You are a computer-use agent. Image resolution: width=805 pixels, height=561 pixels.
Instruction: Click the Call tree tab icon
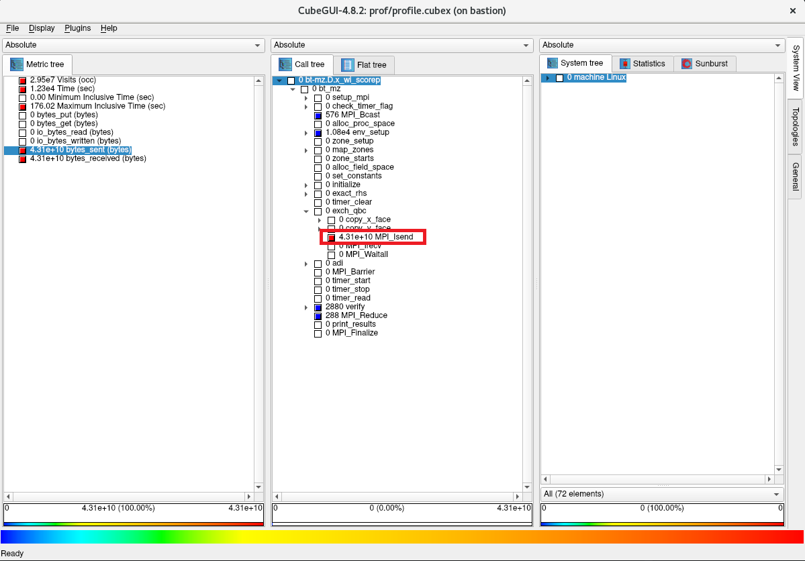tap(285, 64)
